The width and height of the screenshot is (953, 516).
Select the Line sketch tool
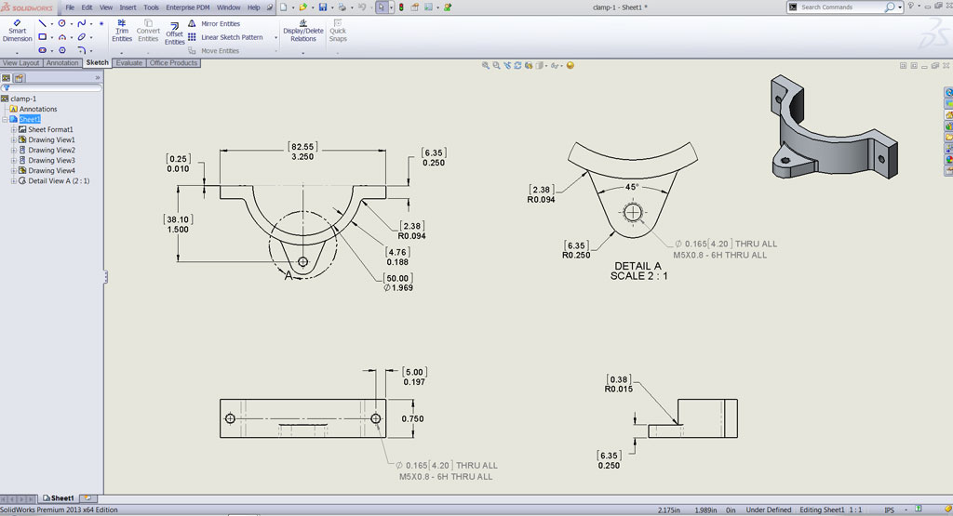point(43,22)
